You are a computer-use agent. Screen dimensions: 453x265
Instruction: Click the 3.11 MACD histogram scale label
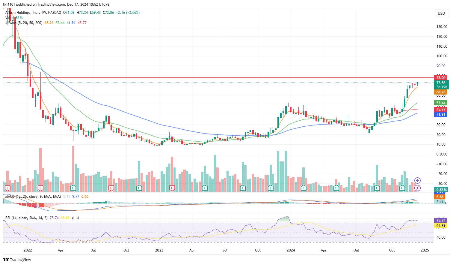440,202
